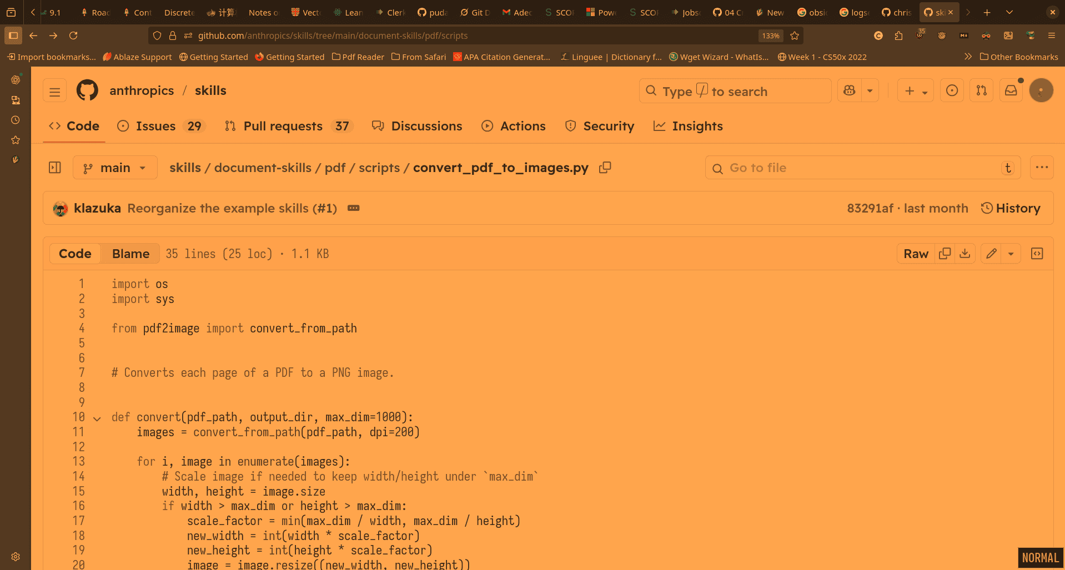Viewport: 1065px width, 570px height.
Task: Bookmark this page with the star icon
Action: point(795,36)
